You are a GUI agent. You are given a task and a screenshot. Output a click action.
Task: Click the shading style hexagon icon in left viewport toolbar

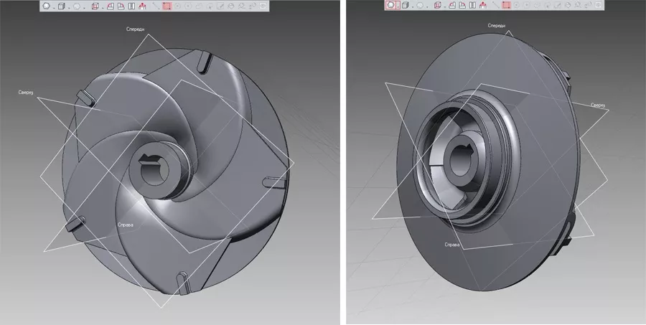point(46,6)
